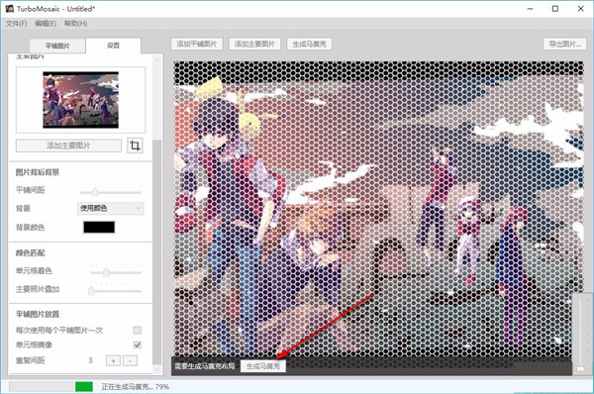
Task: Switch to the 平铺图片 tab
Action: pos(57,46)
